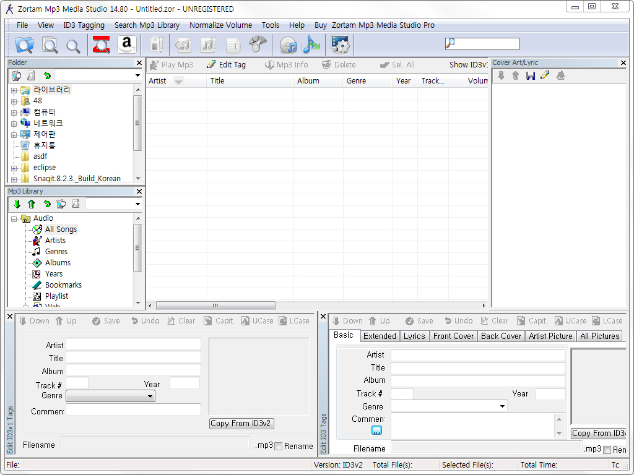Click the green up arrow in Mp3 Library
Image resolution: width=634 pixels, height=475 pixels.
click(32, 204)
